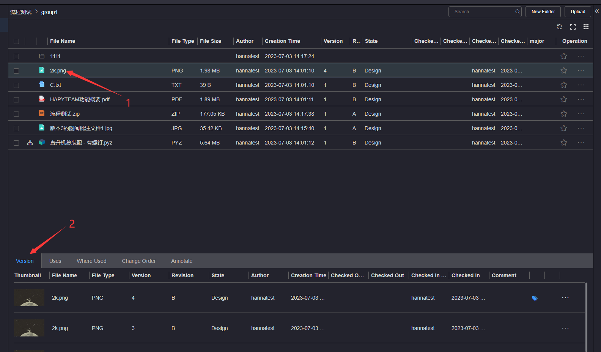This screenshot has width=601, height=352.
Task: Open more options for 1111 folder
Action: click(x=581, y=56)
